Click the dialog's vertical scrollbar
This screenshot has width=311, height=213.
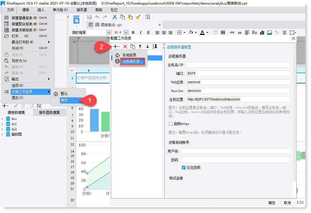point(295,112)
